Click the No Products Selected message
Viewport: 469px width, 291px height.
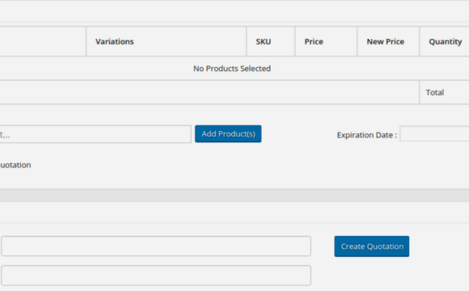(x=232, y=69)
